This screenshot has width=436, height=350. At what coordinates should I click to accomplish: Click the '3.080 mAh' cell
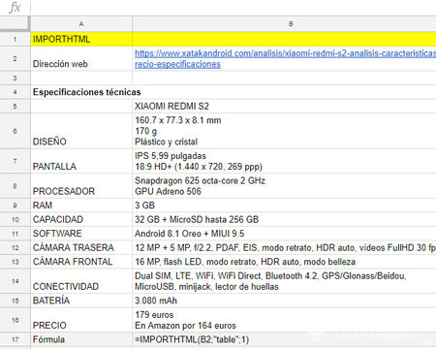click(x=284, y=301)
